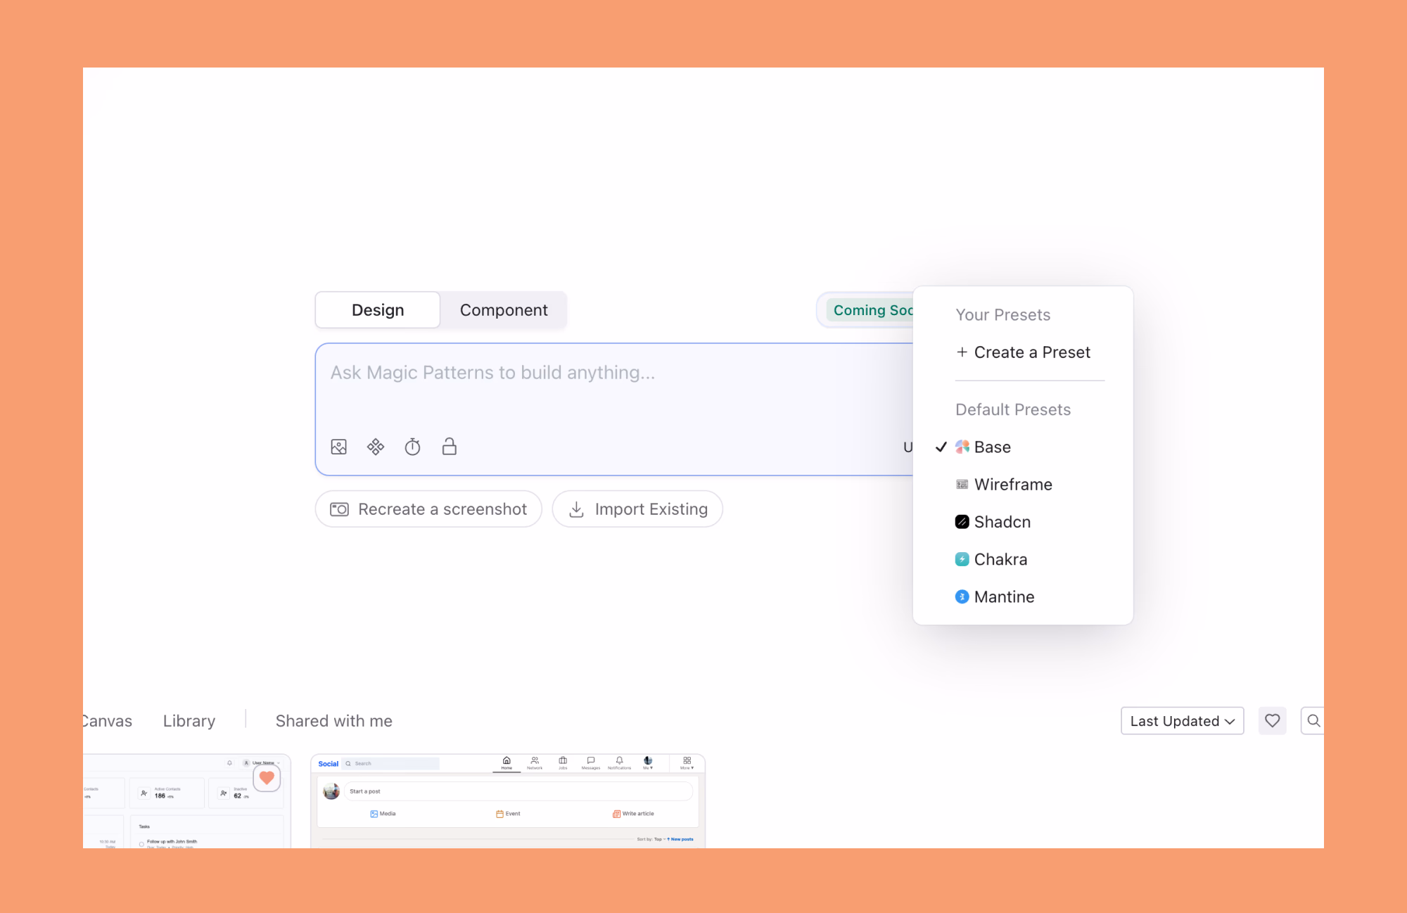Switch to the Design mode tab
Screen dimensions: 1407x913
click(x=378, y=310)
